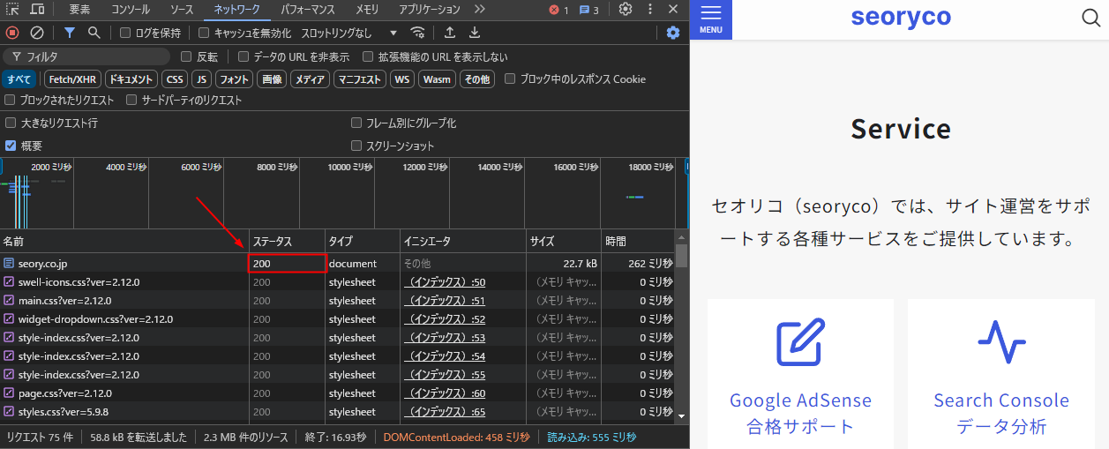Screen dimensions: 1109x449
Task: Click stylesheet icon of main.css row
Action: tap(9, 301)
